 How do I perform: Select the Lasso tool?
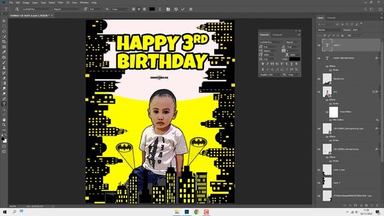pos(4,31)
